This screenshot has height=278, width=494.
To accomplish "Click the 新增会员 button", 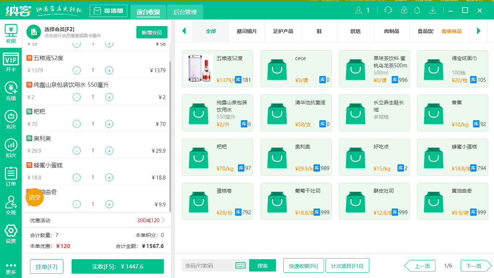I will point(152,32).
